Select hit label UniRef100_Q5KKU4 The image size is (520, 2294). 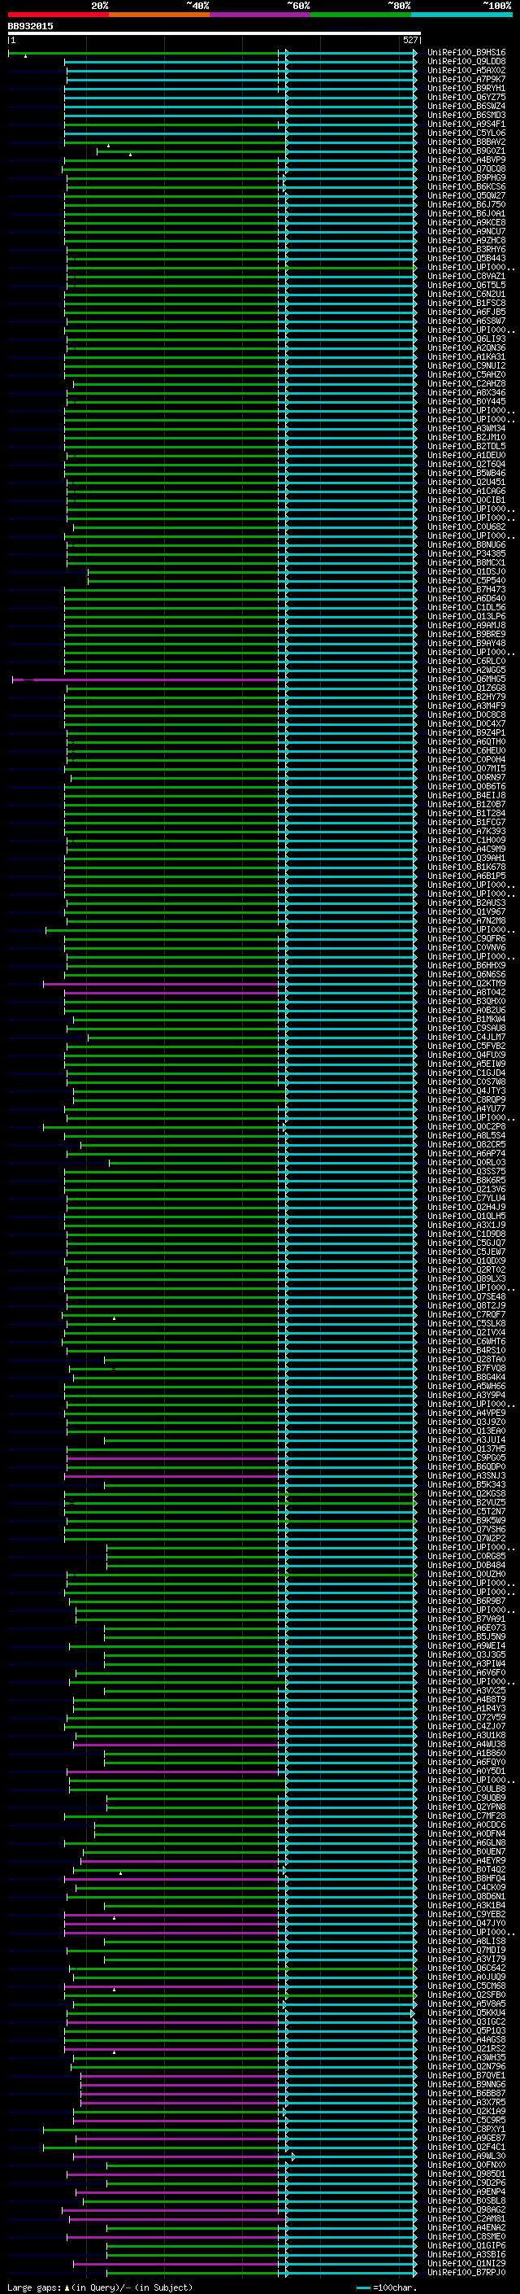click(x=466, y=2012)
